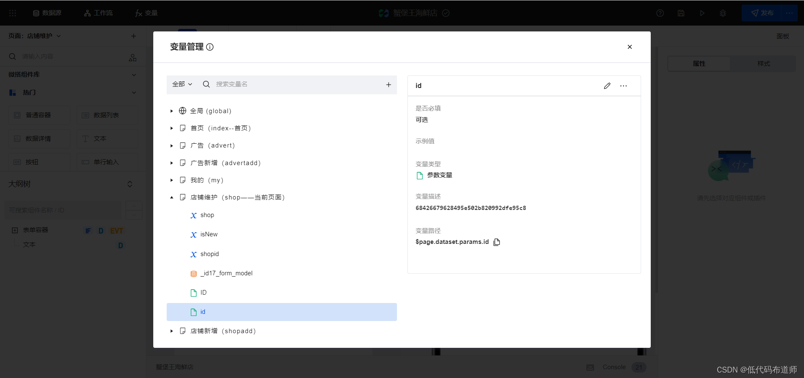Collapse the 热门 component group

click(x=134, y=93)
